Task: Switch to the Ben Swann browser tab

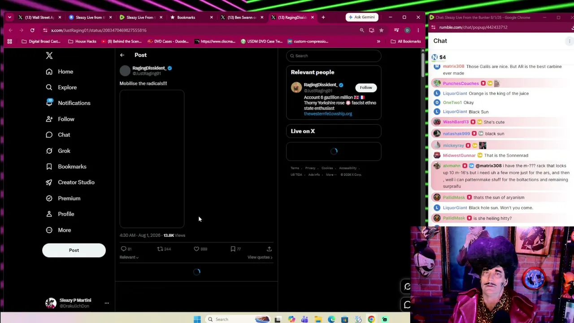Action: (x=242, y=17)
